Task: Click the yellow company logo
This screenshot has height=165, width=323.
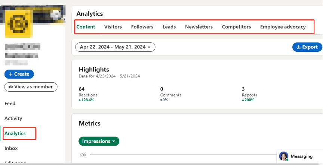Action: [19, 23]
